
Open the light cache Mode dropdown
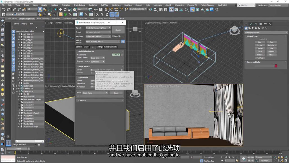95,93
